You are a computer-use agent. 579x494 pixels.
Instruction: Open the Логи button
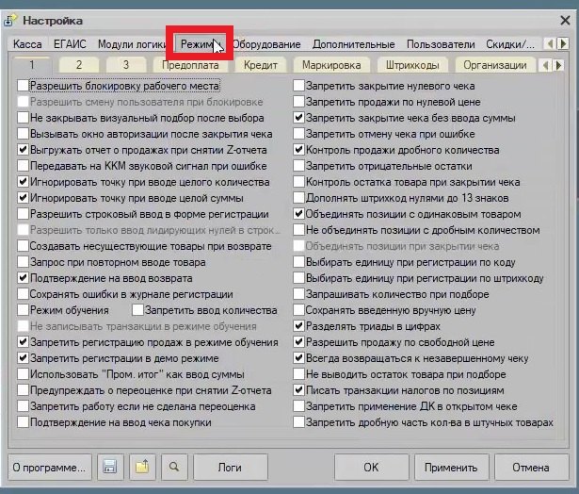(231, 468)
